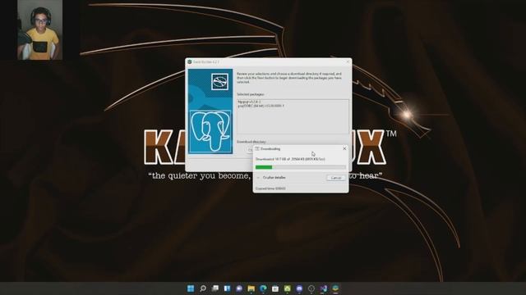Click the Selected packages list box

click(x=293, y=116)
